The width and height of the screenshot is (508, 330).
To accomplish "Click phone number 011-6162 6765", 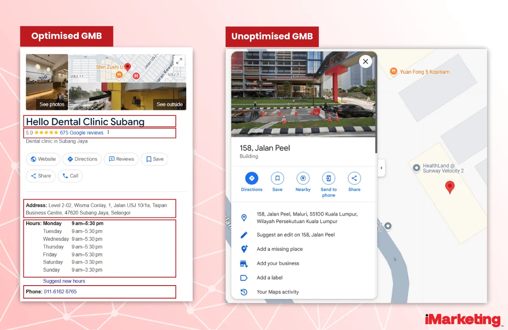I will 60,291.
